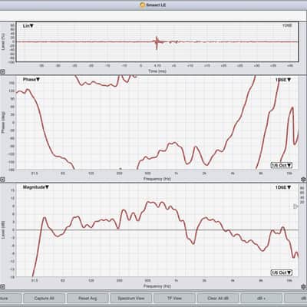Click the Capture All button
Screen dimensions: 307x307
click(x=44, y=299)
